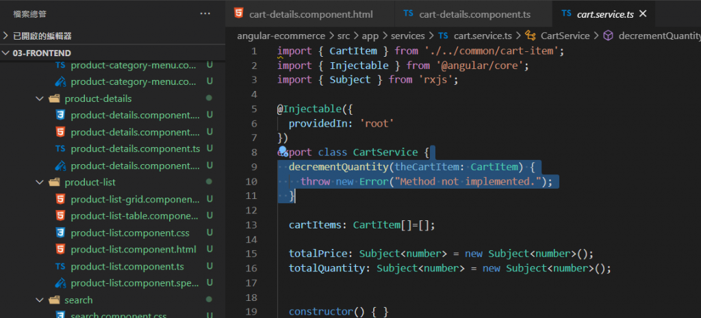Screen dimensions: 701x318
Task: Close the cart.service.ts tab
Action: tap(643, 14)
